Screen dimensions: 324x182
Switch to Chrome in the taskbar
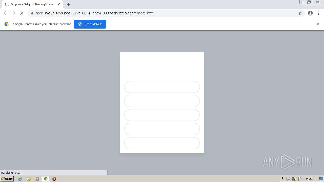(46, 179)
